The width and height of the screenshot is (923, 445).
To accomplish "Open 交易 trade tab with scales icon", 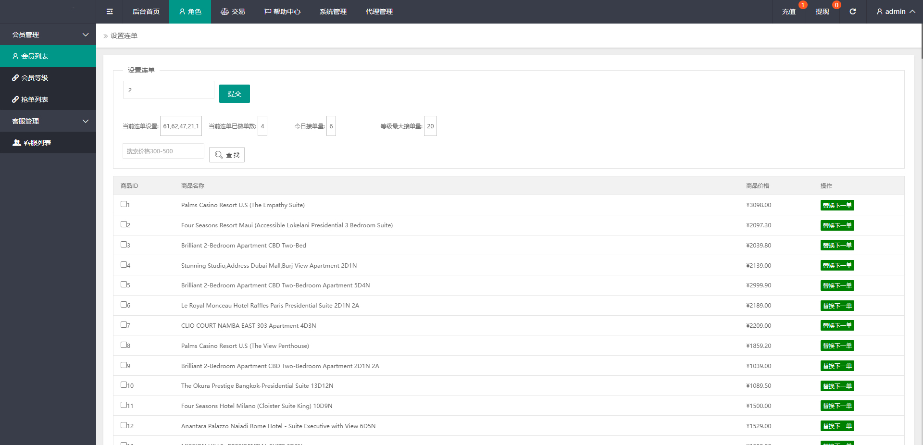I will (x=233, y=12).
